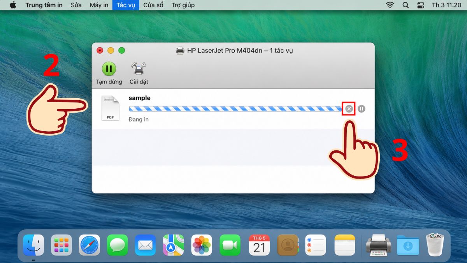Screen dimensions: 467x263
Task: Open Maps from the Dock
Action: [174, 245]
